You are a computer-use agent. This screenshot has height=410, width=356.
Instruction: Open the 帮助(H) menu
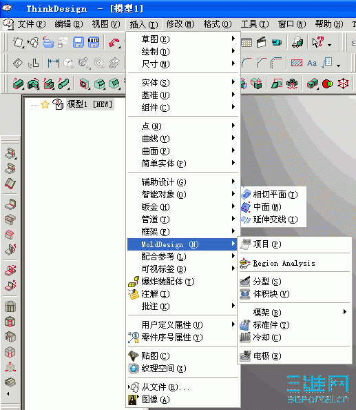tap(329, 24)
